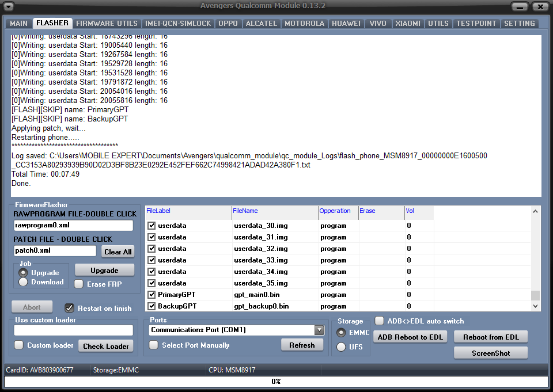Click the file list scroll down arrow
The image size is (553, 392).
[535, 306]
